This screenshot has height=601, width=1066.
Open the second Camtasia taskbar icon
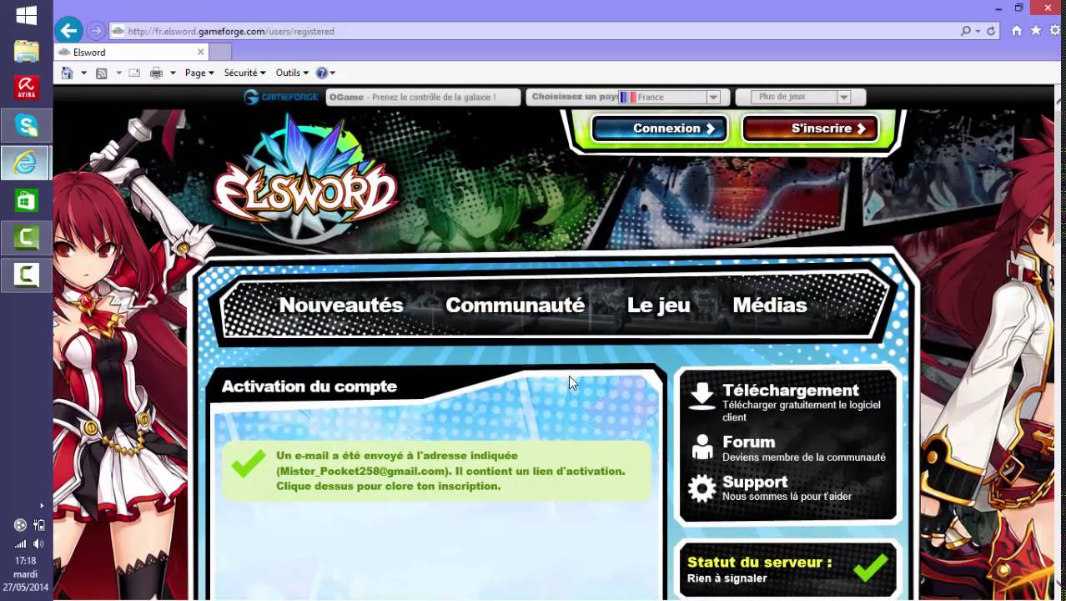click(x=26, y=275)
